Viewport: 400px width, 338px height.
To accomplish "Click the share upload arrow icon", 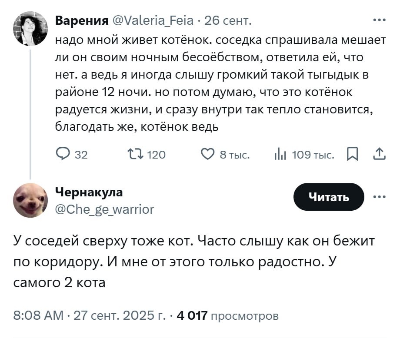I will 379,154.
